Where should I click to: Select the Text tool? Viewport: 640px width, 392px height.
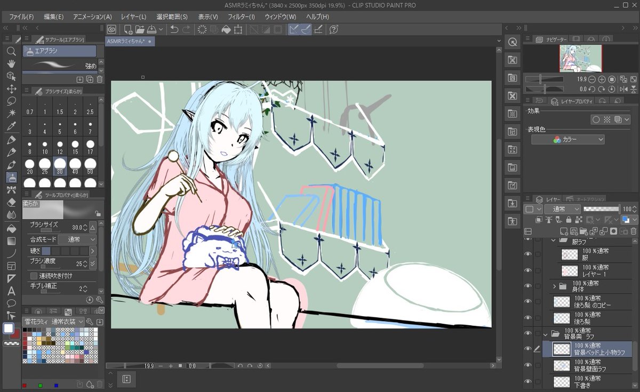click(11, 291)
